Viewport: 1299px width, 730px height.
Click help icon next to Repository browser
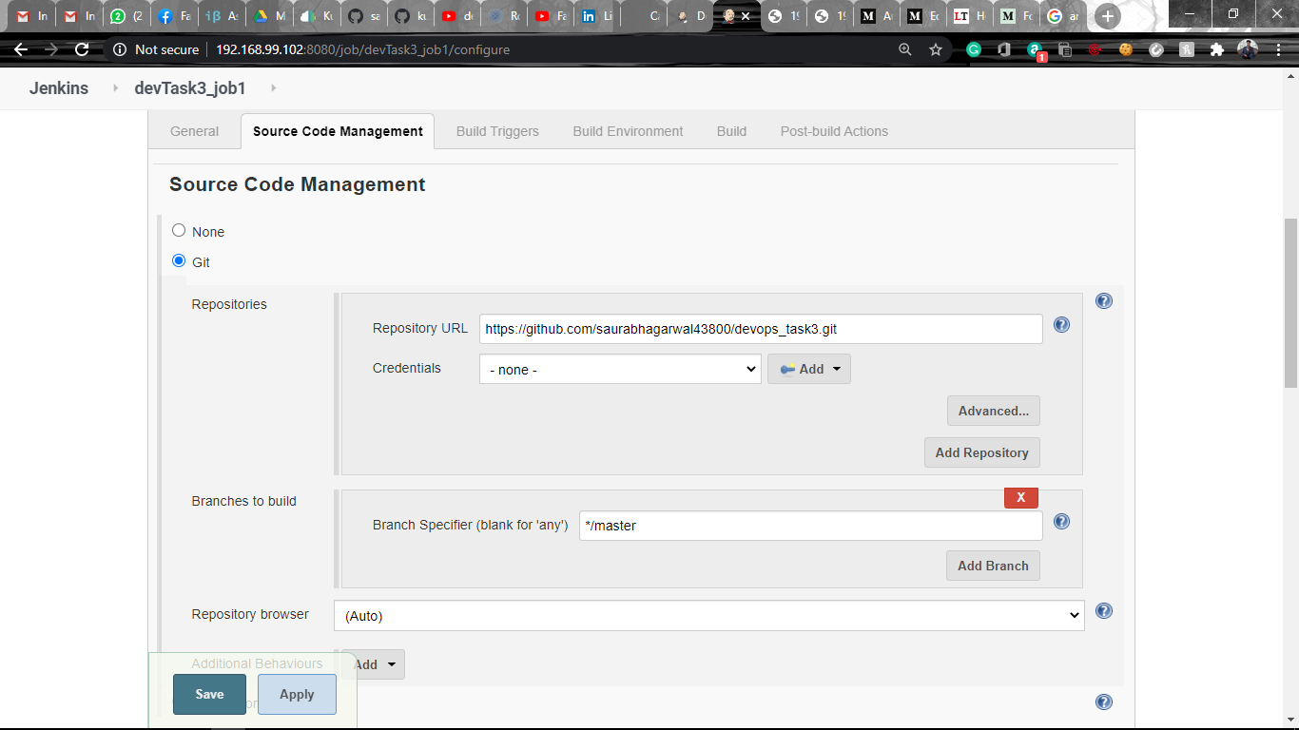coord(1104,611)
